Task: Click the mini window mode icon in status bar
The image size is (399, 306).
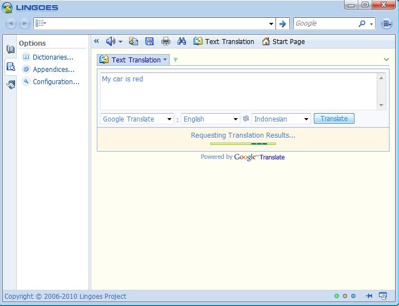Action: (x=383, y=296)
